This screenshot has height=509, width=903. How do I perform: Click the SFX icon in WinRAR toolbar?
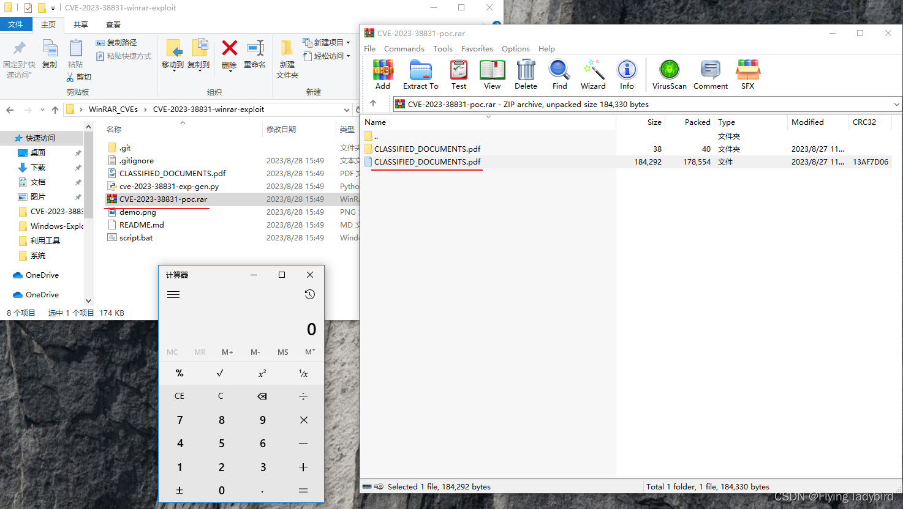tap(748, 75)
